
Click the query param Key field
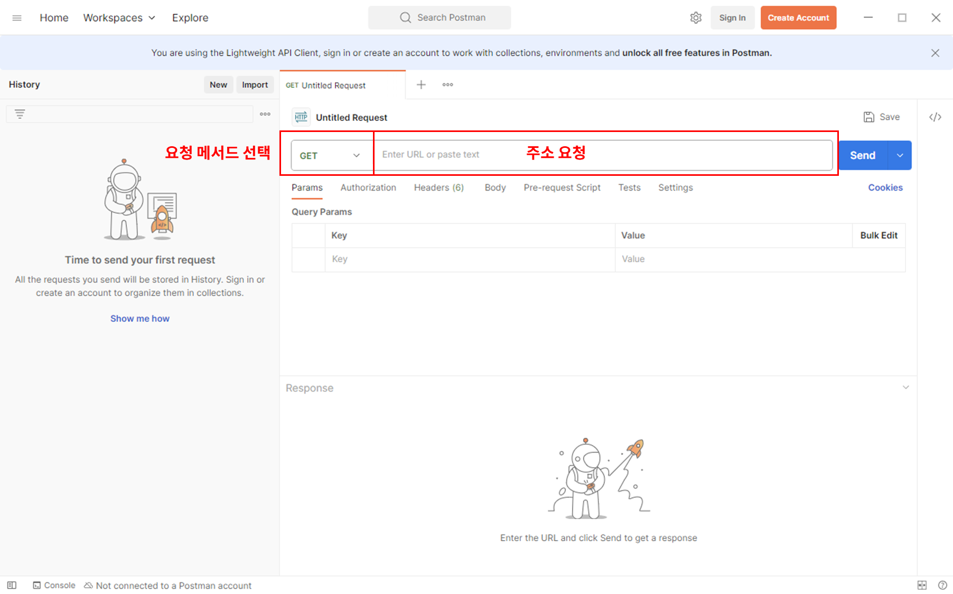[470, 259]
